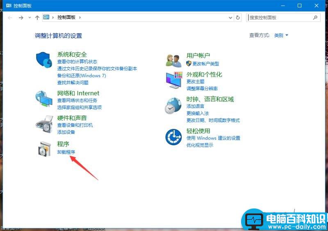Click the Appearance and Personalization monitor icon

174,80
